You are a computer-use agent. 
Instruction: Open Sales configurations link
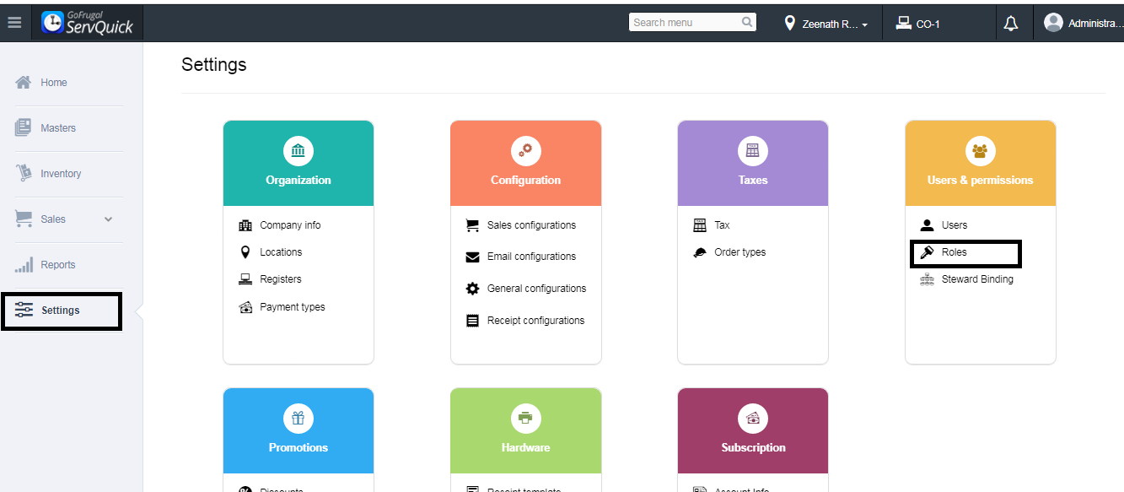tap(532, 225)
